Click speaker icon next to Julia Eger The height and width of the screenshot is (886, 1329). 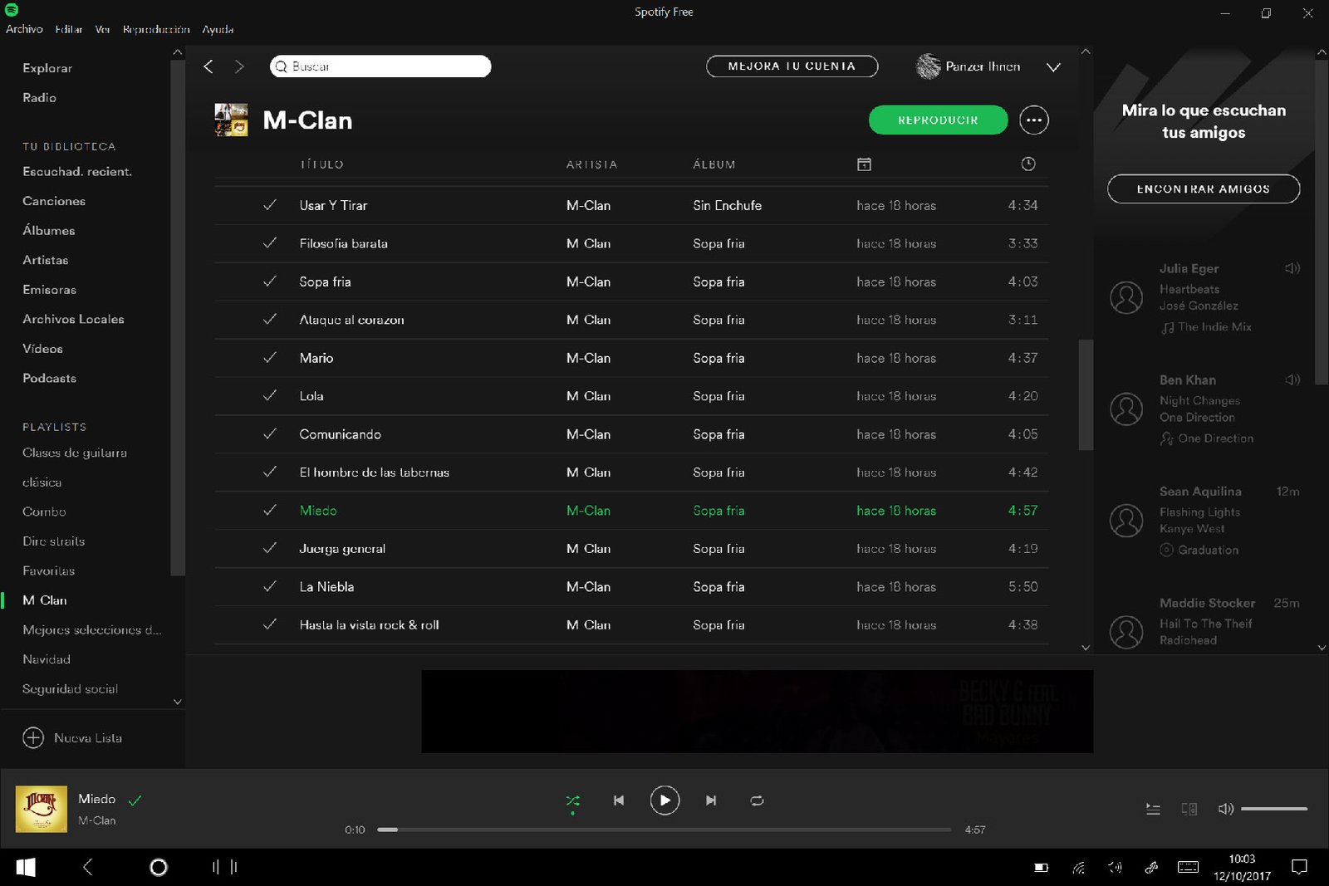1292,268
